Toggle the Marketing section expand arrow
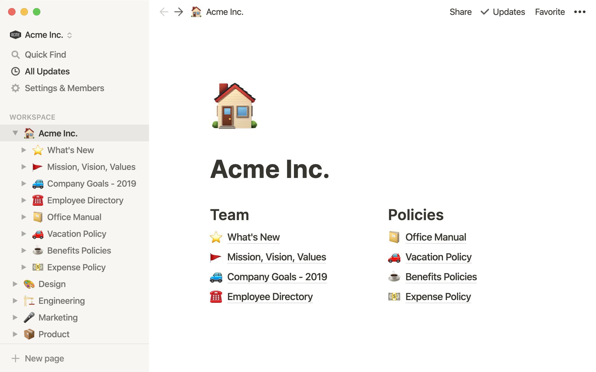596x372 pixels. (x=15, y=317)
